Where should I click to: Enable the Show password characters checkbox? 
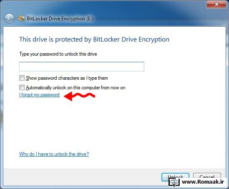click(22, 78)
